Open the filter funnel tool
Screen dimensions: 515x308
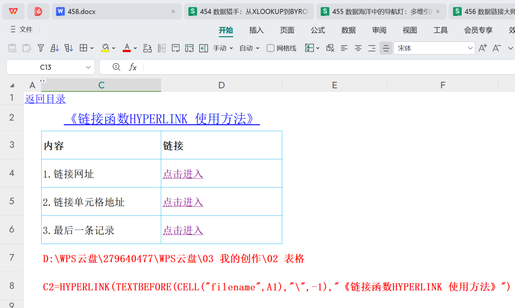click(x=41, y=48)
